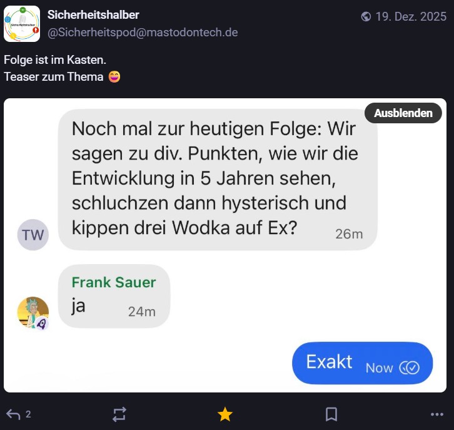Hide media with the Ausblenden button
The height and width of the screenshot is (430, 454).
pyautogui.click(x=403, y=113)
